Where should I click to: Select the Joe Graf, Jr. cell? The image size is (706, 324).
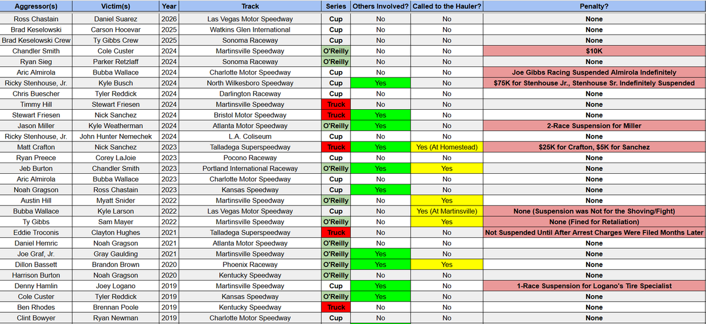(x=36, y=254)
